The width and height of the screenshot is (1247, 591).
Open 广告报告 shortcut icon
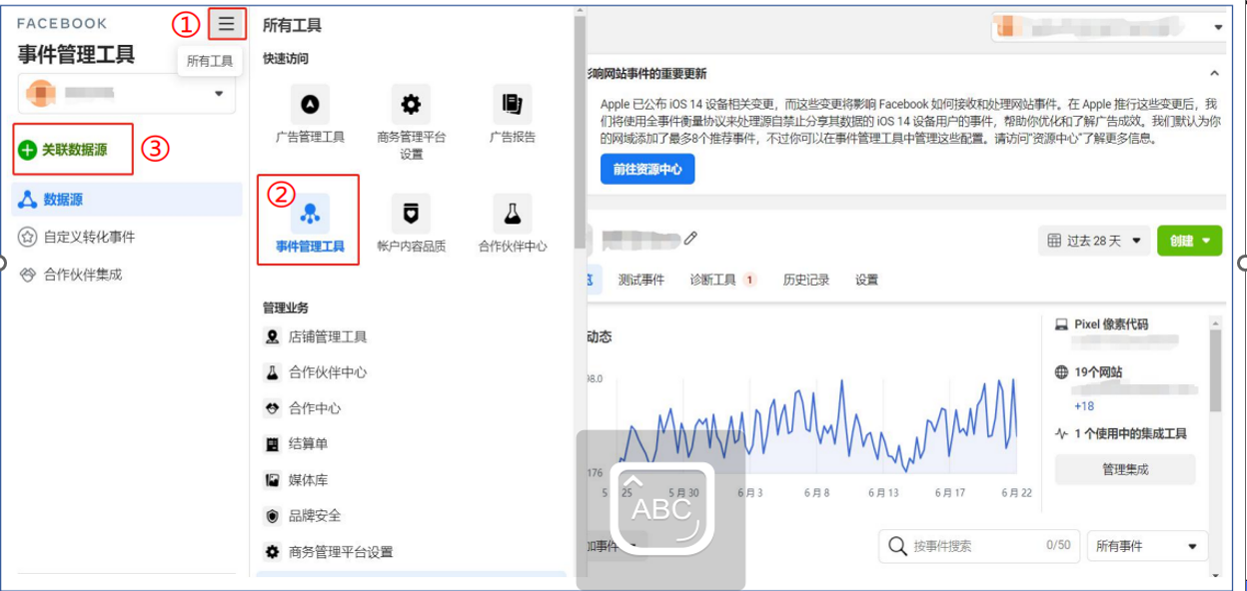click(x=512, y=104)
